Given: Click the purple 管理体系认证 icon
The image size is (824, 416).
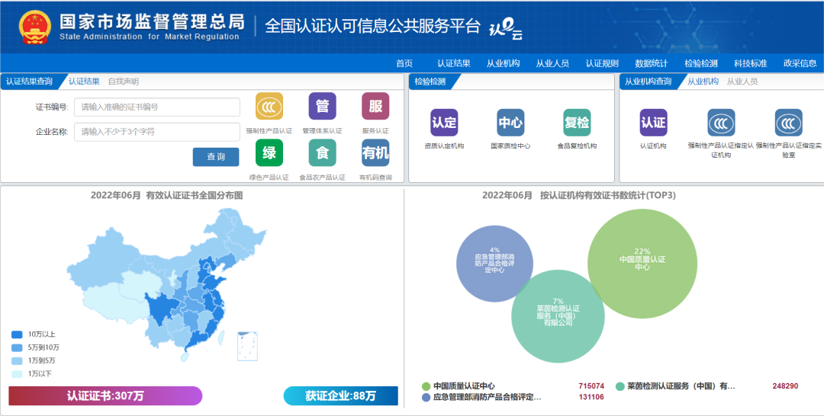Looking at the screenshot, I should point(322,107).
